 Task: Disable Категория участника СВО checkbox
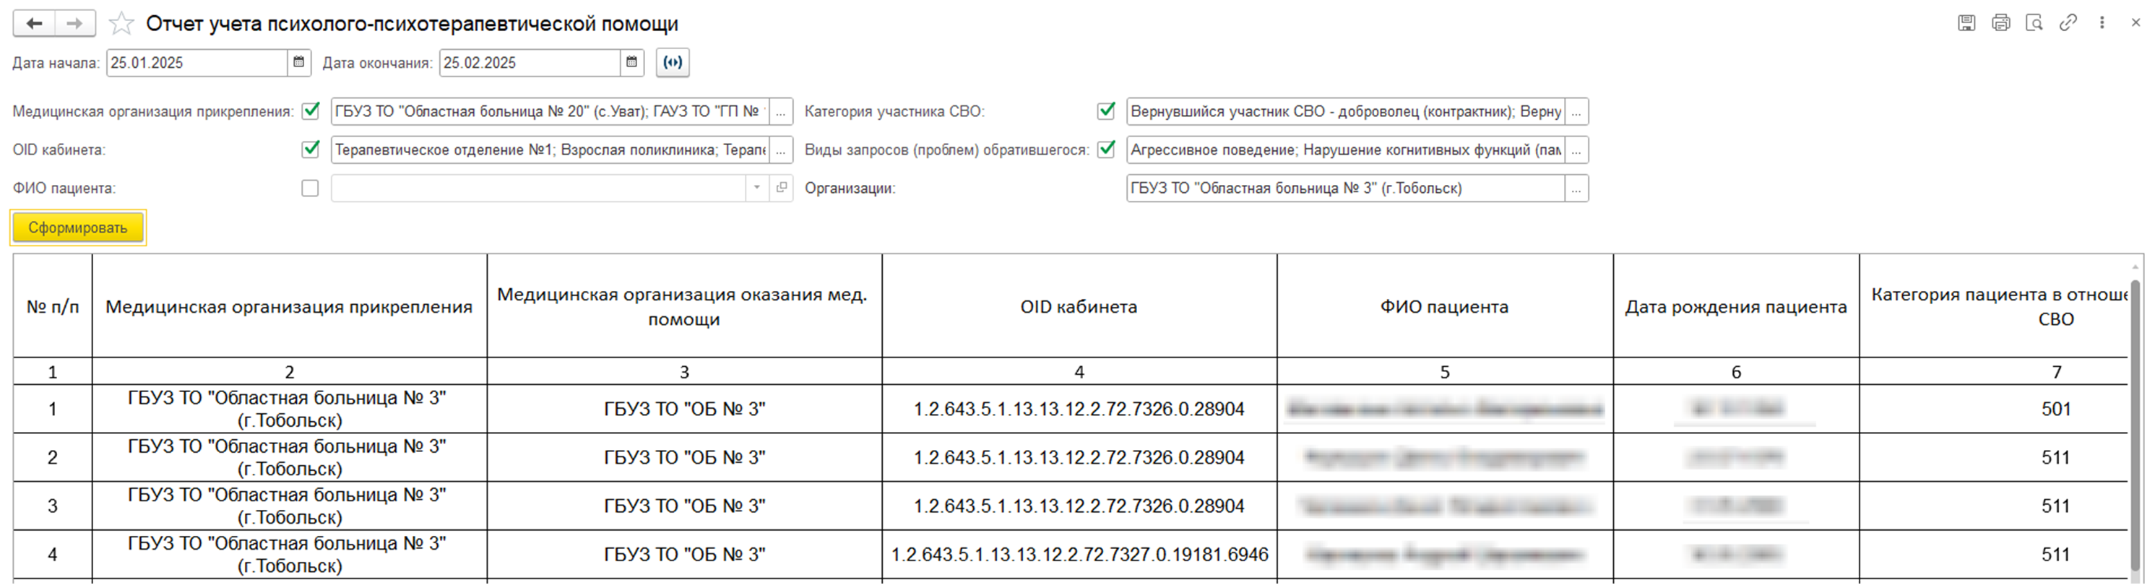(1106, 111)
